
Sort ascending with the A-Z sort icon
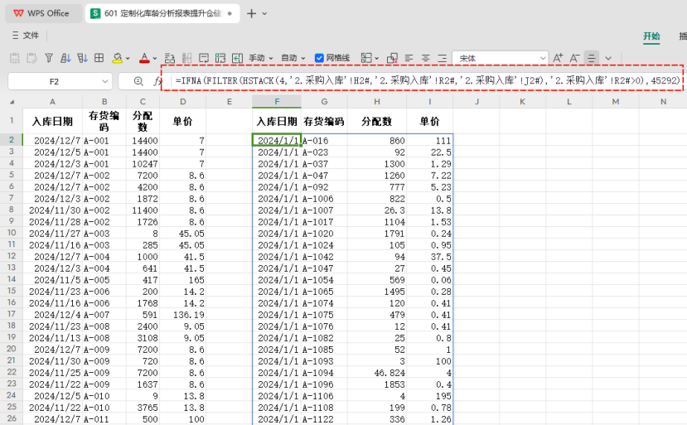click(x=65, y=58)
